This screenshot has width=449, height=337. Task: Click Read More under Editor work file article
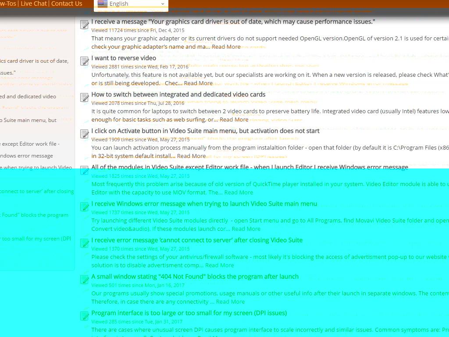239,192
